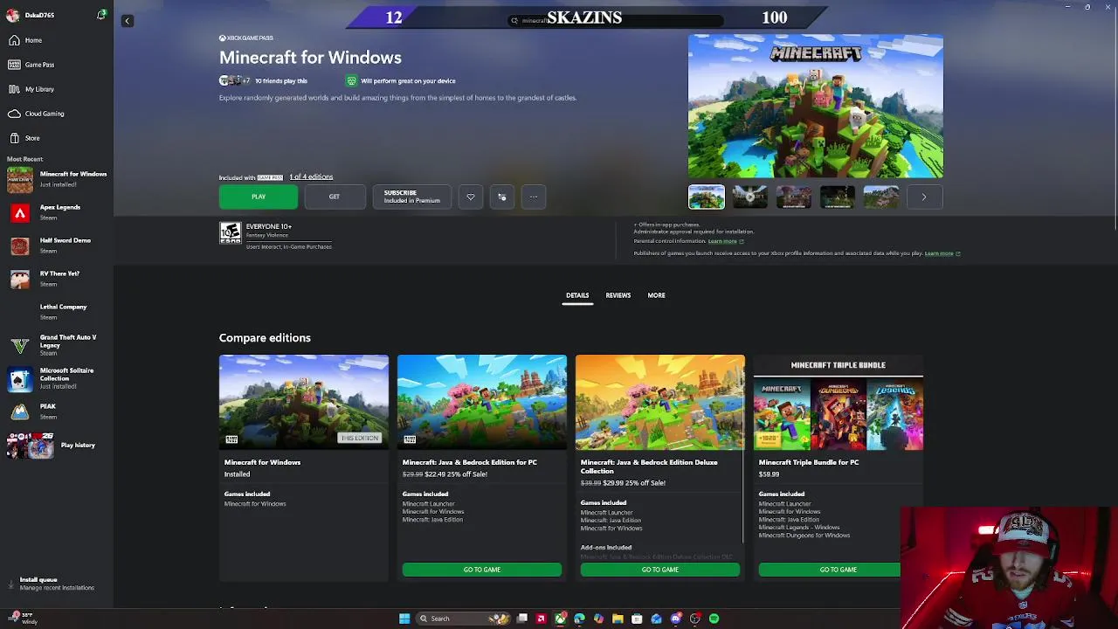Switch to the REVIEWS tab

618,295
